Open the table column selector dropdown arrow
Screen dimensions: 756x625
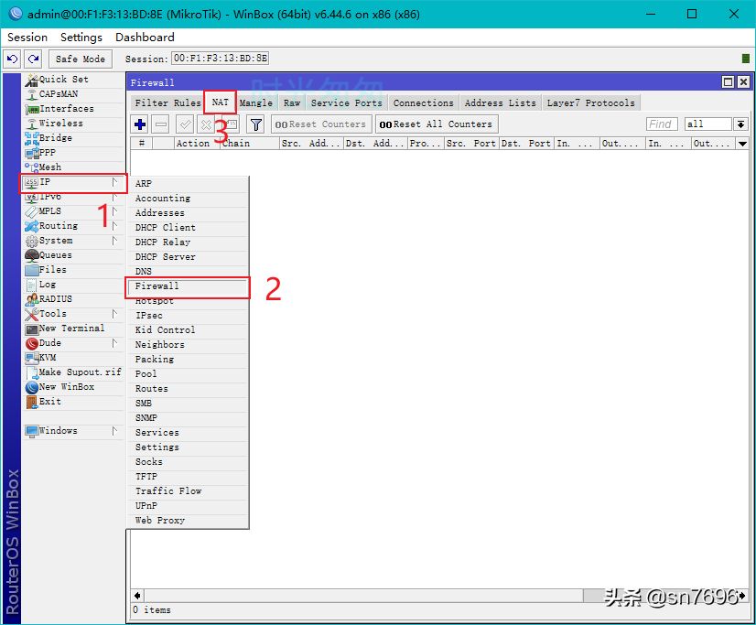(x=742, y=144)
